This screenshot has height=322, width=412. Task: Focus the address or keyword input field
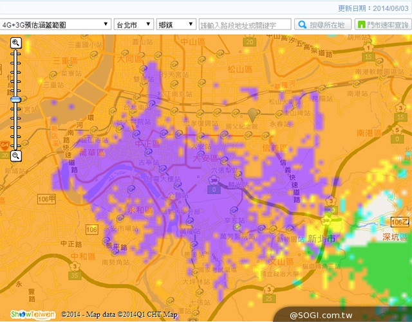(245, 24)
